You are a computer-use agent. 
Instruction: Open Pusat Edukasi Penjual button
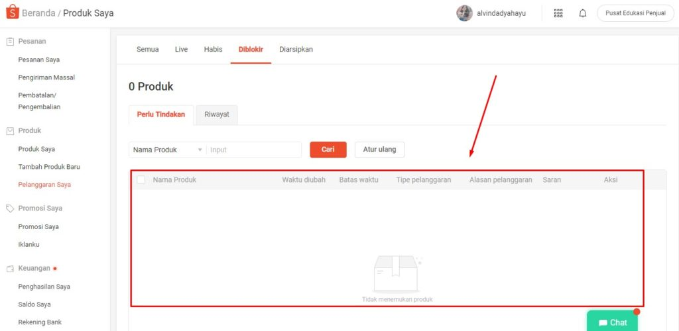click(635, 13)
